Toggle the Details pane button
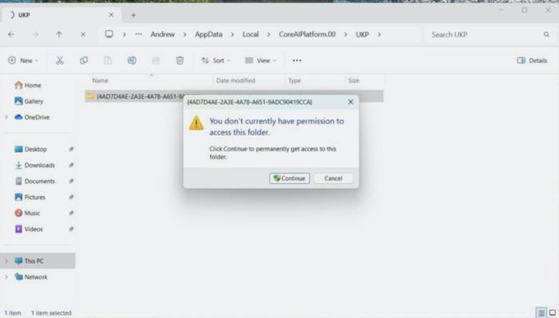Screen dimensions: 559x318 (x=532, y=61)
